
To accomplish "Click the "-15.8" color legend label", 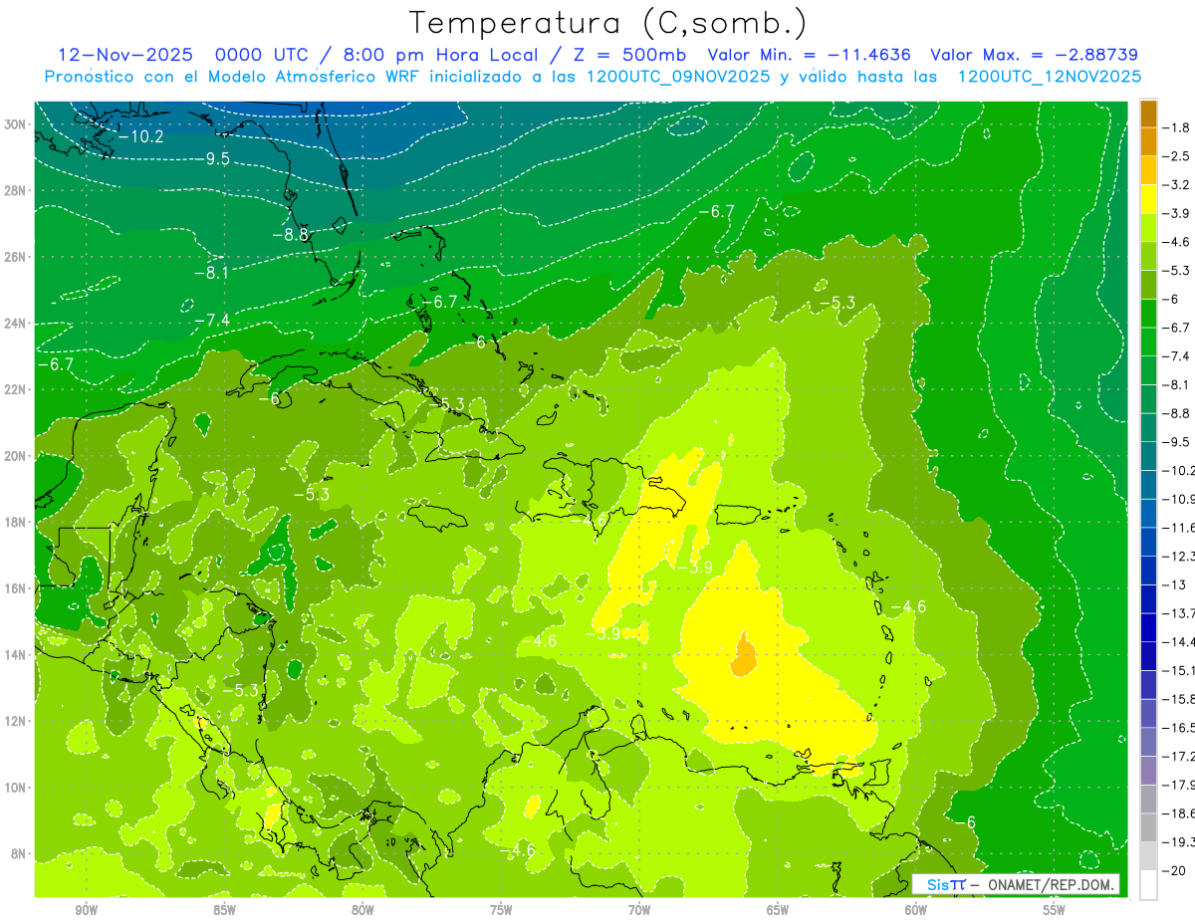I will click(1180, 699).
